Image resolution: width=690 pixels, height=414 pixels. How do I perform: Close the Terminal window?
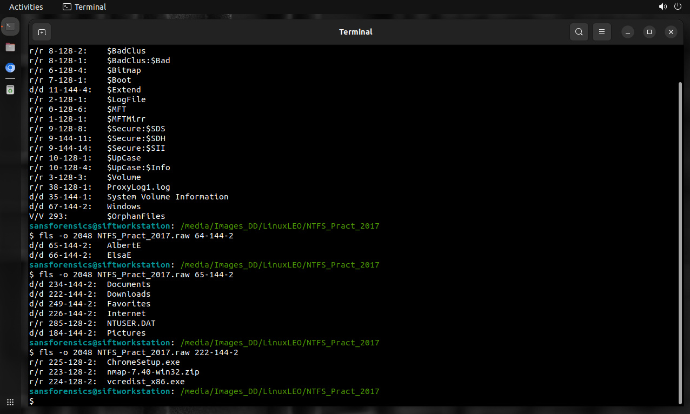tap(671, 32)
